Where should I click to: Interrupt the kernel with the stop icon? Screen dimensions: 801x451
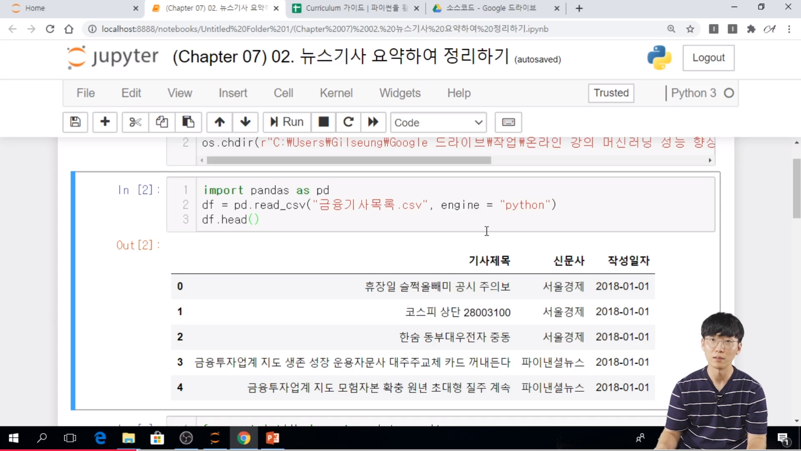tap(323, 122)
